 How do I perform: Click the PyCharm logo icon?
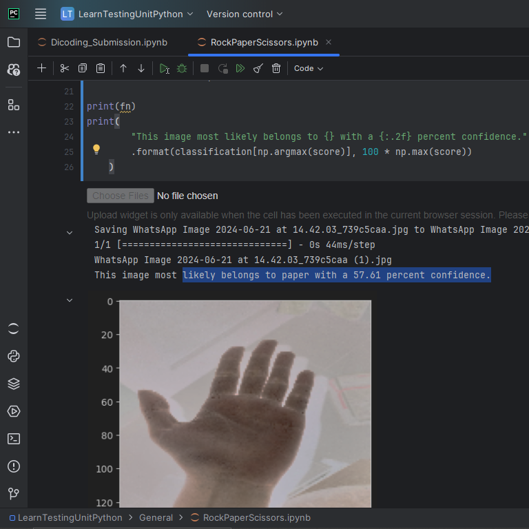(x=14, y=14)
